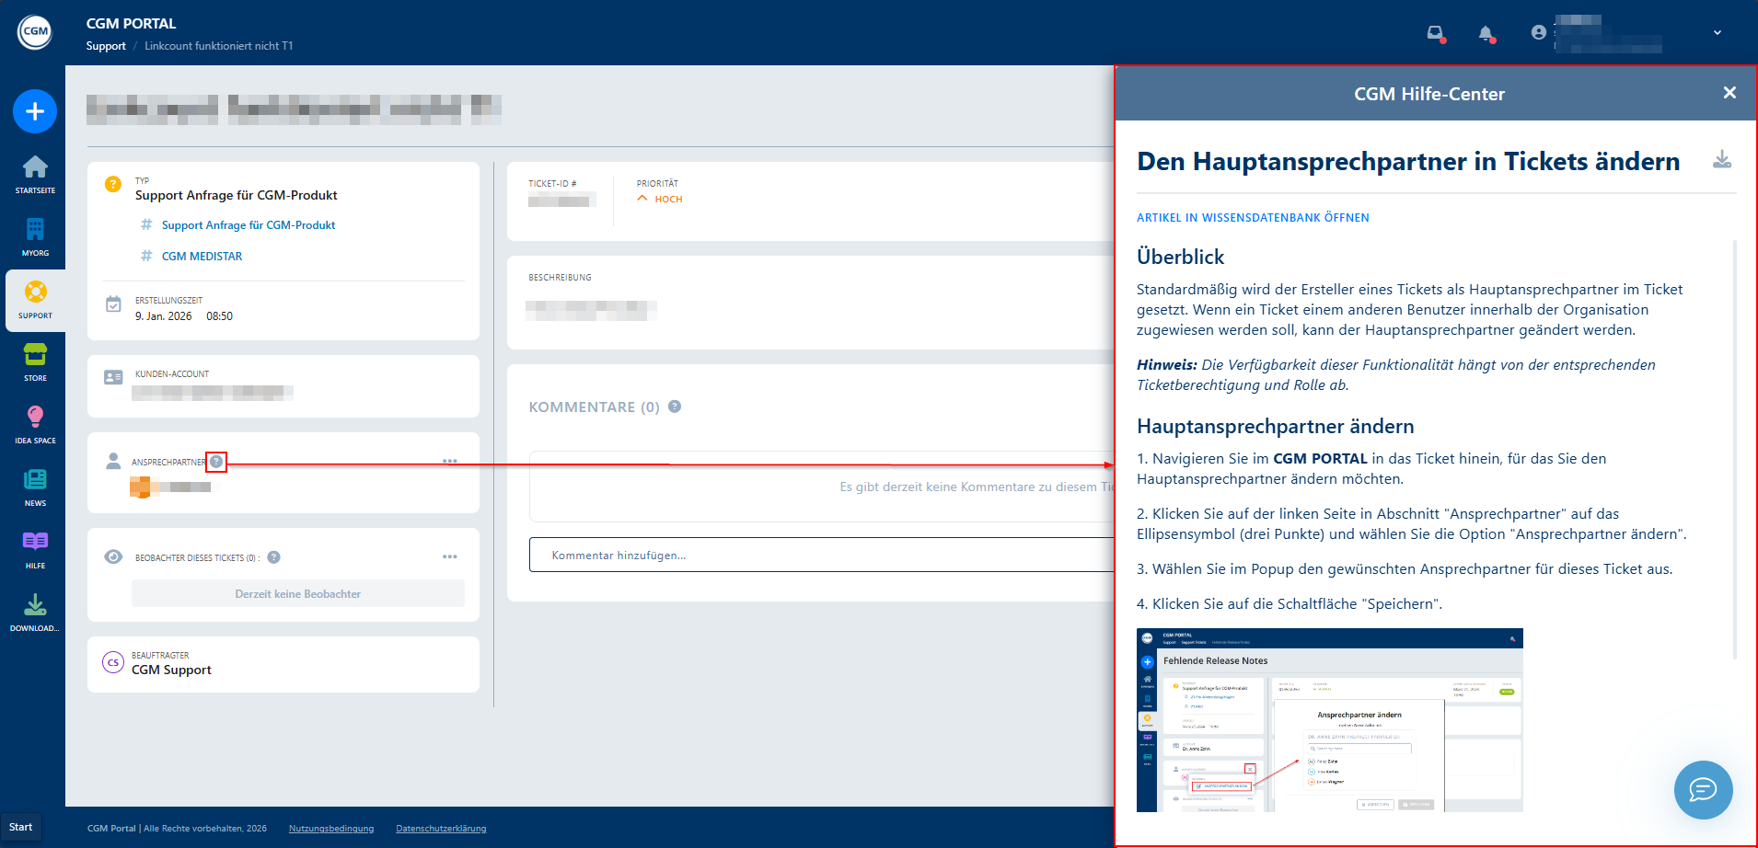The width and height of the screenshot is (1758, 848).
Task: Open the Downloads sidebar section
Action: (35, 611)
